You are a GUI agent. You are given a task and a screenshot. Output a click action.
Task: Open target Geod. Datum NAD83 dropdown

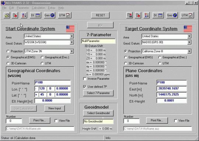(189, 42)
